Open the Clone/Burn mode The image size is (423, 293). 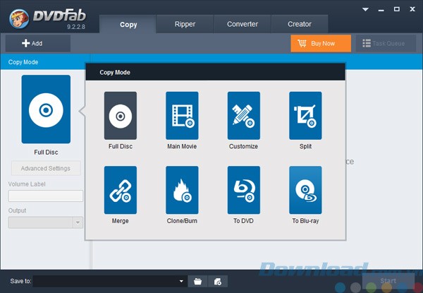[x=182, y=190]
